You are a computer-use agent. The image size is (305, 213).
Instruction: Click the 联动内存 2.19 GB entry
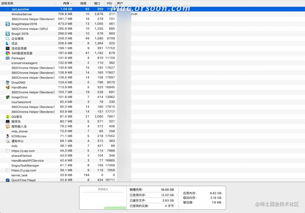tap(202, 198)
